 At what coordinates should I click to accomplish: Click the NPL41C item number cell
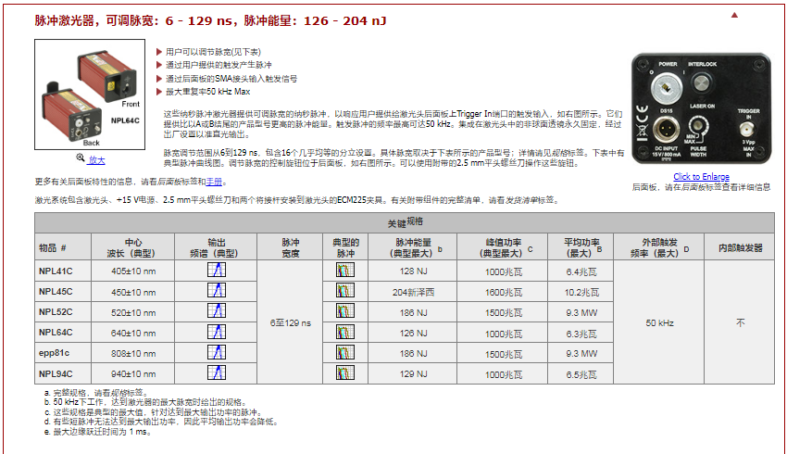point(56,271)
